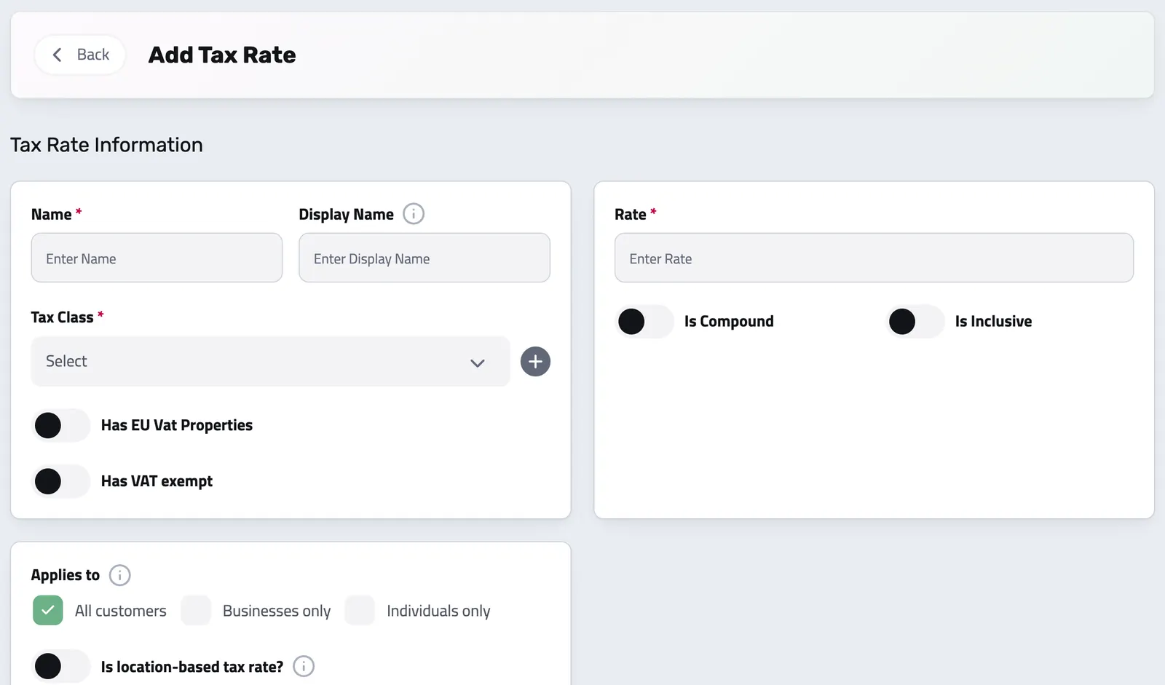Screen dimensions: 1165x685
Task: Toggle Is location-based tax rate switch
Action: click(61, 666)
